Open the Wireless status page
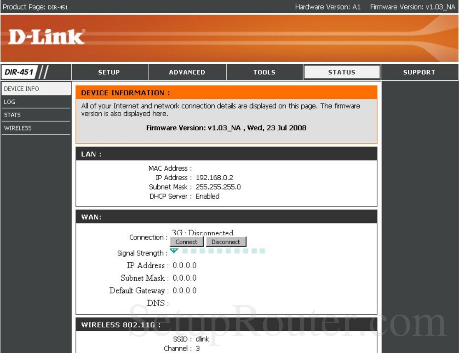The height and width of the screenshot is (353, 459). (x=36, y=128)
